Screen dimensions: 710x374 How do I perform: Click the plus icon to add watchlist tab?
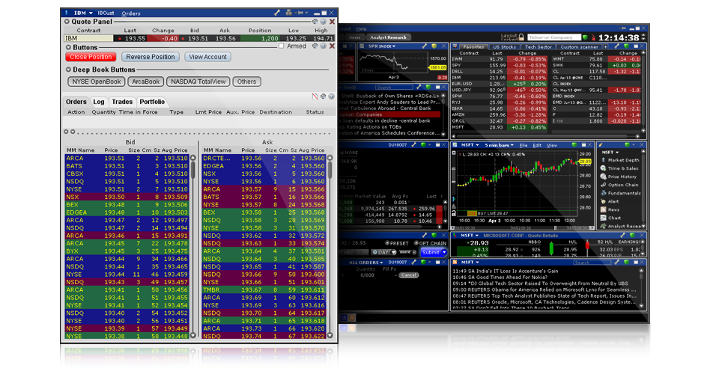(605, 46)
